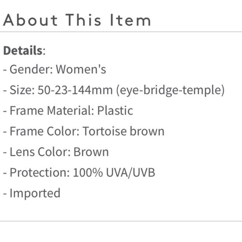
Task: Click the (eye-bridge-temple) note
Action: pos(170,91)
